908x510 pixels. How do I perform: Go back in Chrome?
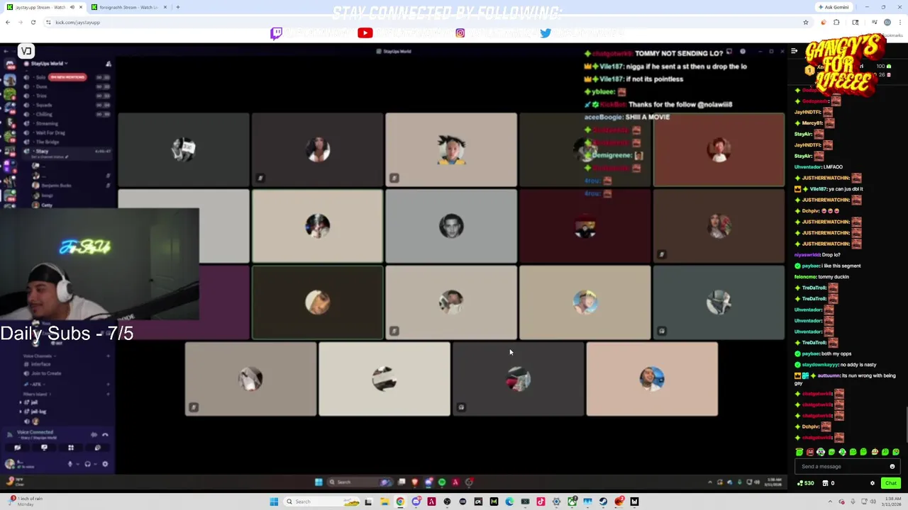point(8,22)
